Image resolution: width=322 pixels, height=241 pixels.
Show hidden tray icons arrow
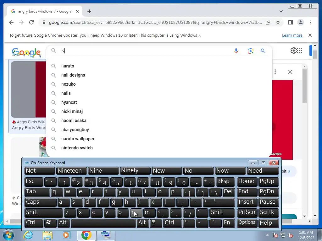click(267, 235)
